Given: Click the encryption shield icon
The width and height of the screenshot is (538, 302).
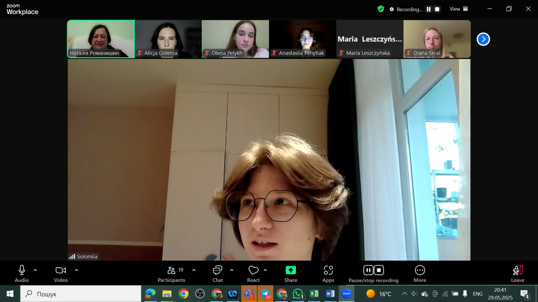Looking at the screenshot, I should [381, 9].
